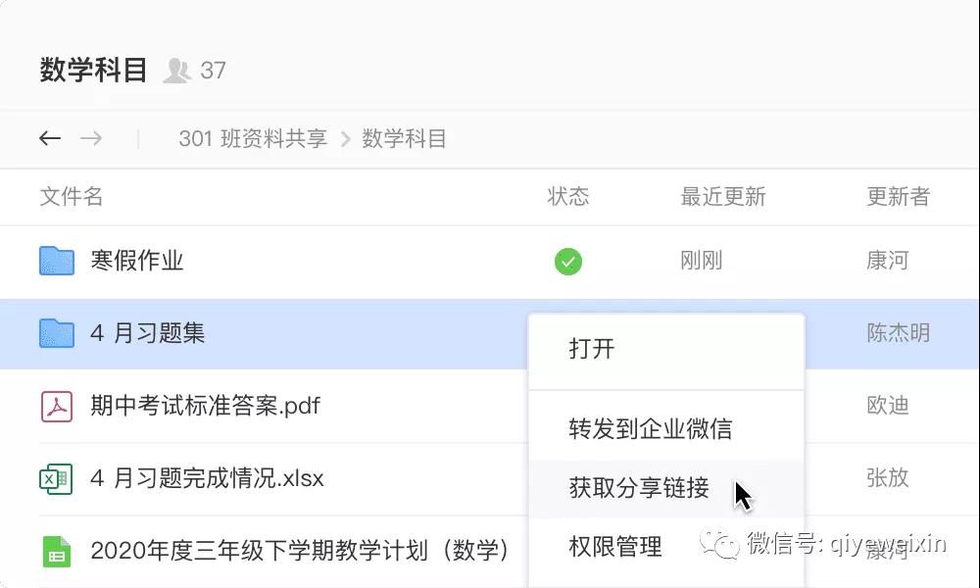Click the green sheet icon of 2020年度教学计划
Viewport: 980px width, 588px height.
click(57, 551)
